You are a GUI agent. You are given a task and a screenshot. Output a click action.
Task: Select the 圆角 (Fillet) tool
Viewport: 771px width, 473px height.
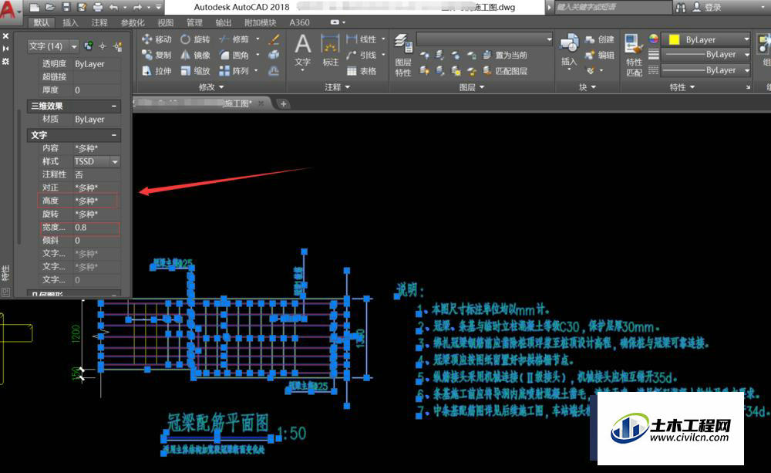click(234, 55)
